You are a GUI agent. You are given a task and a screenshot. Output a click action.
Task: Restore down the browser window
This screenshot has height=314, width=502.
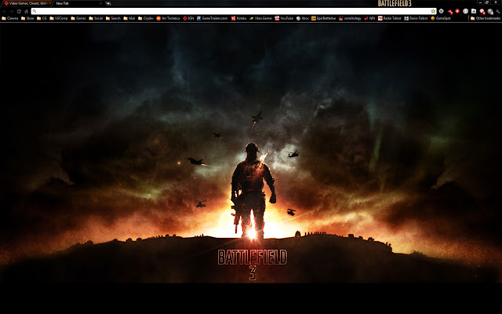[487, 2]
